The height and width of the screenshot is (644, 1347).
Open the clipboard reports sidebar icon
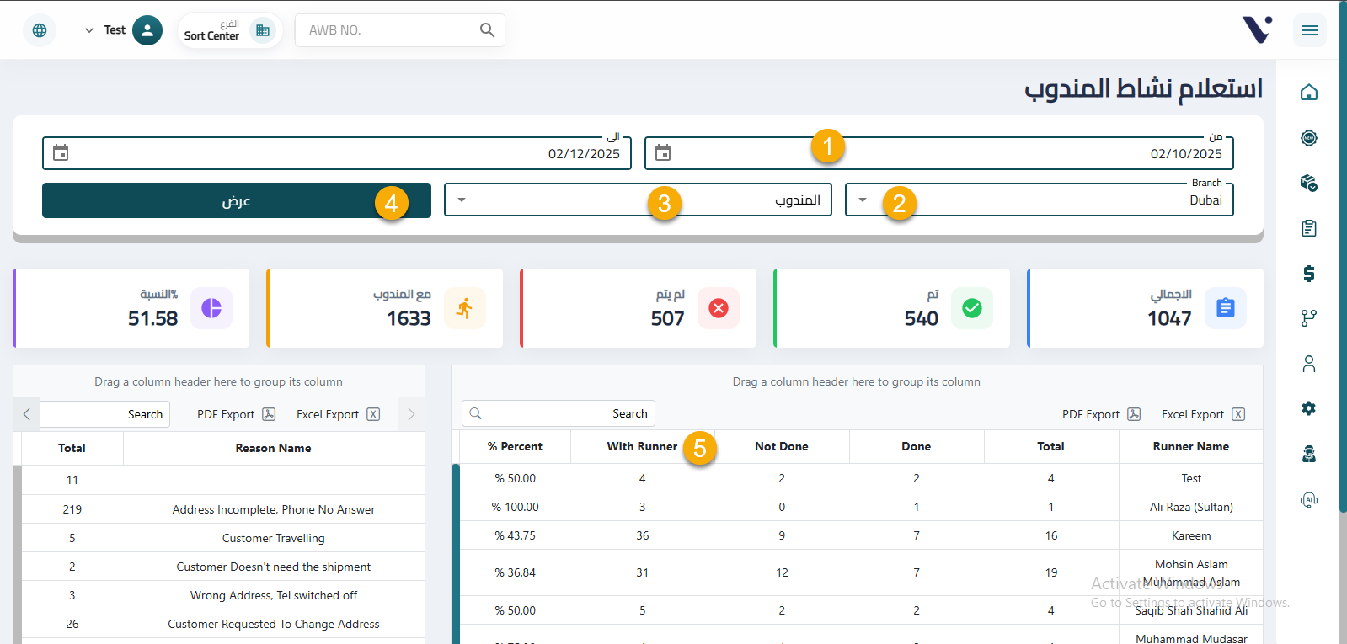[x=1308, y=228]
